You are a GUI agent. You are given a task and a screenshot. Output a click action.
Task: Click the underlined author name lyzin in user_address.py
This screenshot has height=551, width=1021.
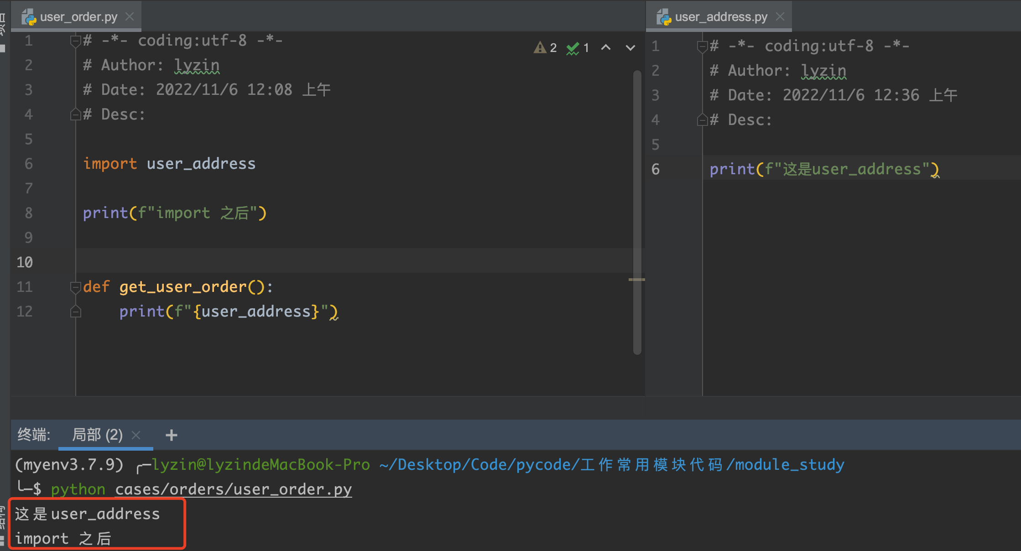click(x=824, y=71)
